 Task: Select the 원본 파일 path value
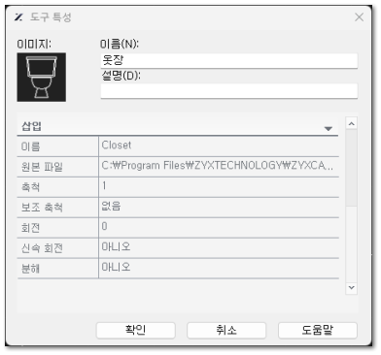(x=219, y=166)
